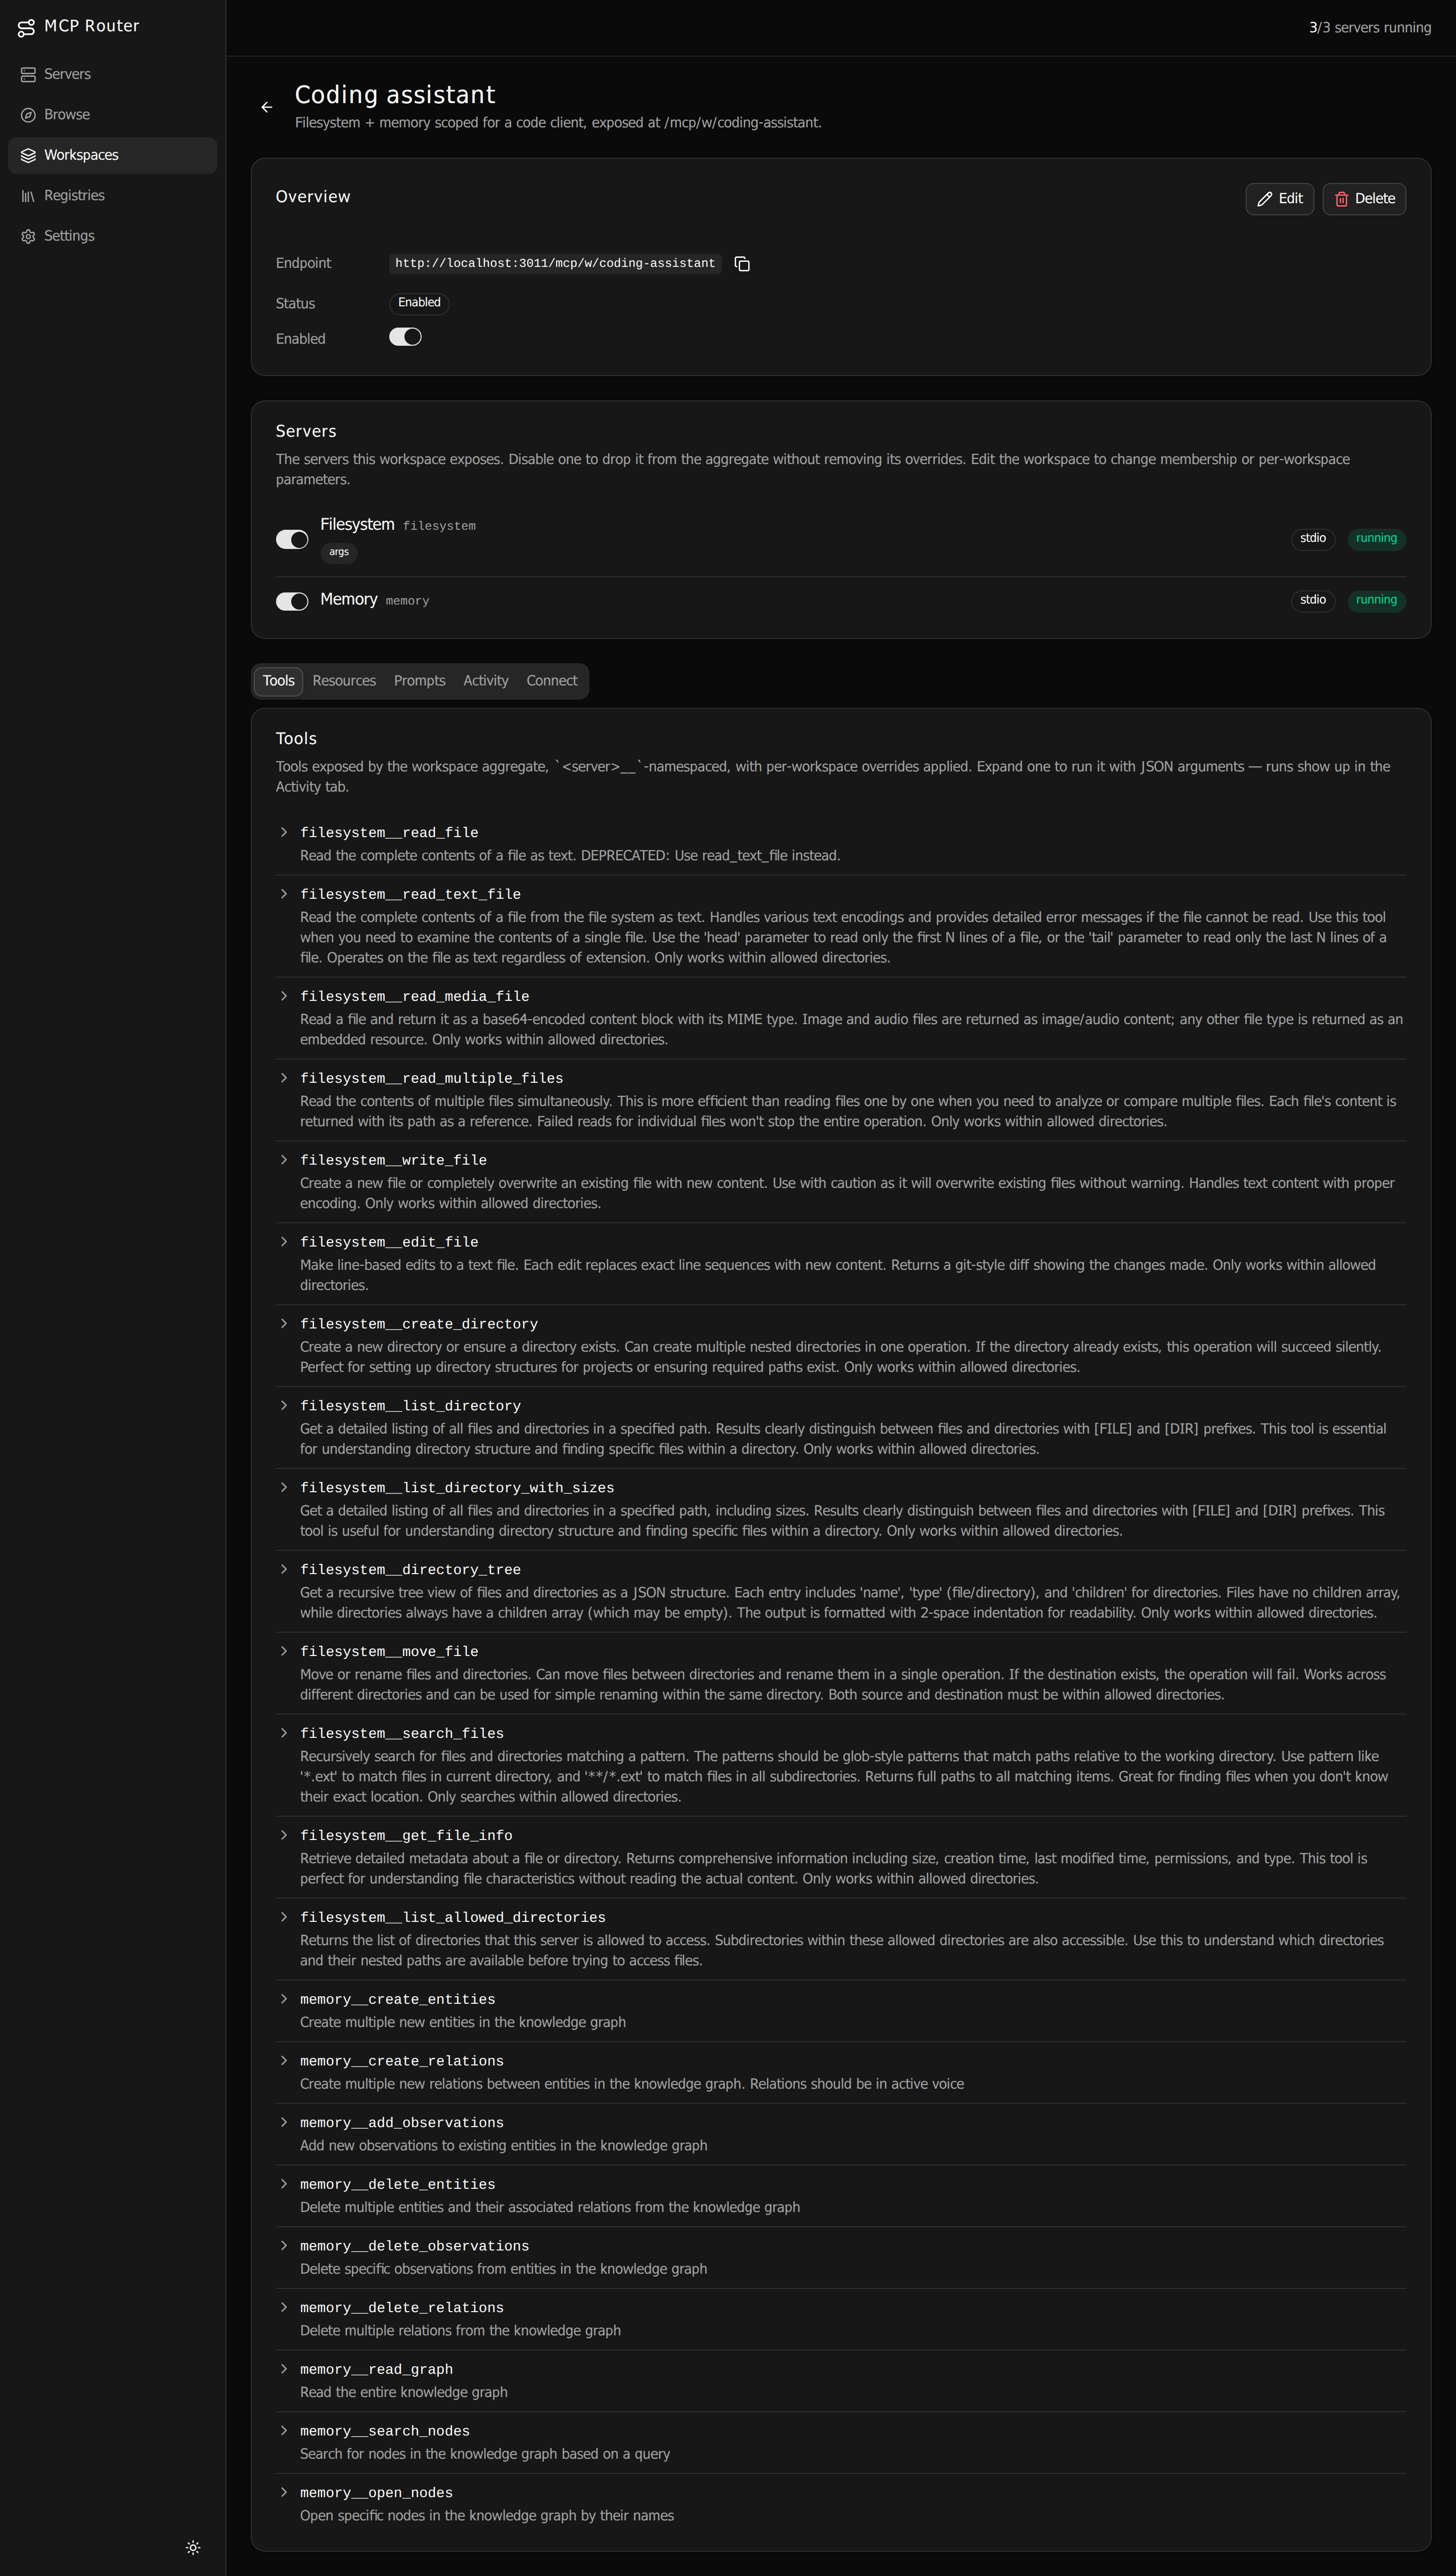Click the Coding assistant page title

[x=395, y=95]
